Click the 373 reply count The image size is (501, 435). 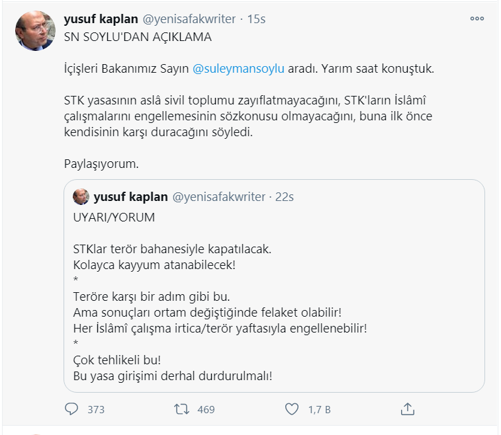tap(96, 409)
